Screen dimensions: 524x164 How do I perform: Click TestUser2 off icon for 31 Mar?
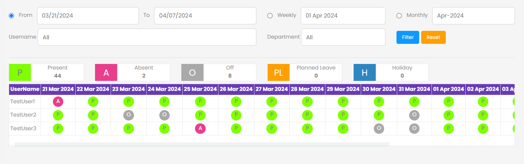(x=414, y=115)
